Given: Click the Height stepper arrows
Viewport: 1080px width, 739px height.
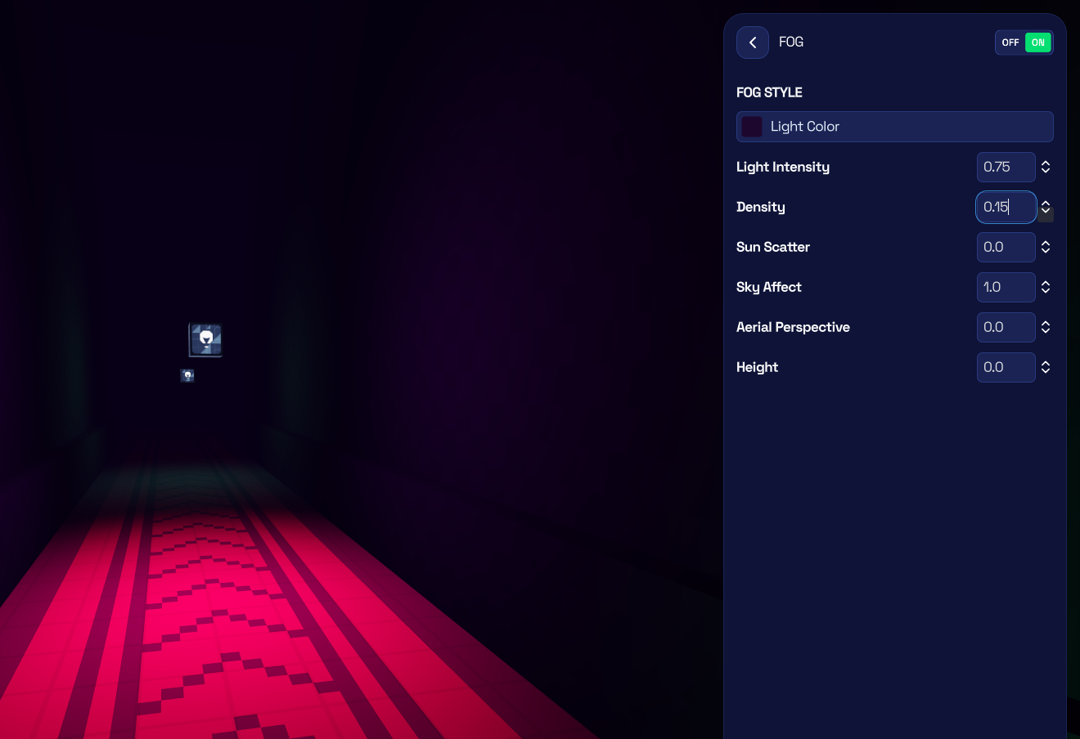Looking at the screenshot, I should coord(1046,367).
